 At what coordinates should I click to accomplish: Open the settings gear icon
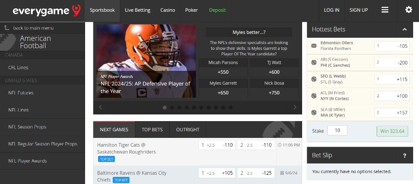point(409,10)
